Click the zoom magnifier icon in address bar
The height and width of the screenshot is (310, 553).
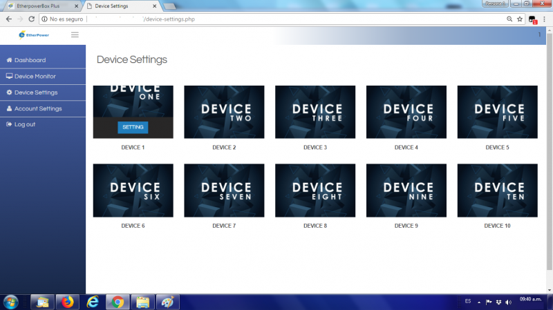tap(508, 19)
